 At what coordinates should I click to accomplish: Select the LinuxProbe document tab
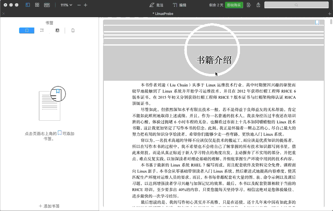click(x=163, y=14)
